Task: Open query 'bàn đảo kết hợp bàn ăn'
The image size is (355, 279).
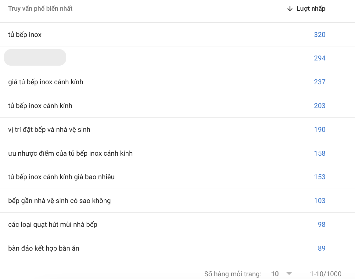Action: [x=44, y=248]
